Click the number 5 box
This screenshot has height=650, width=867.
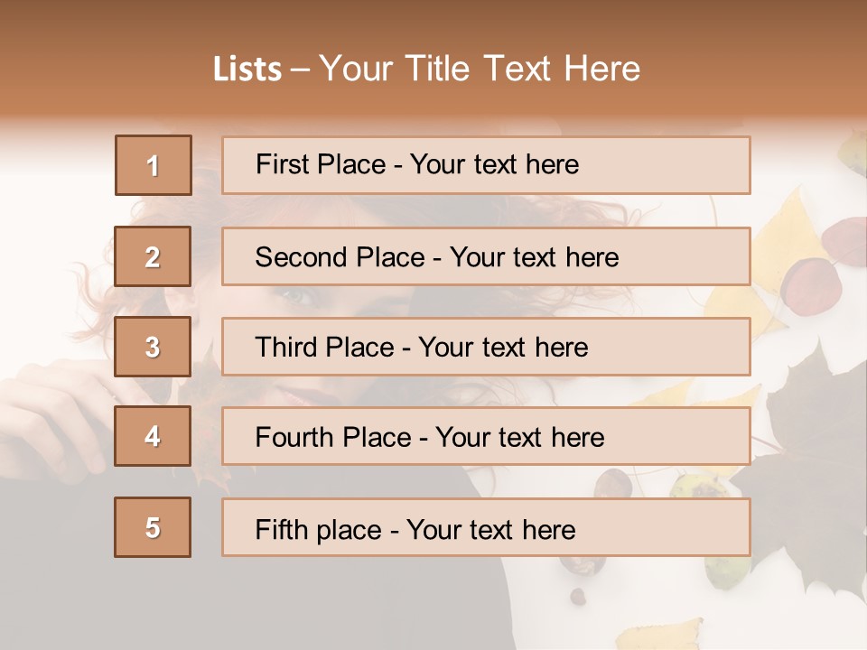point(154,527)
